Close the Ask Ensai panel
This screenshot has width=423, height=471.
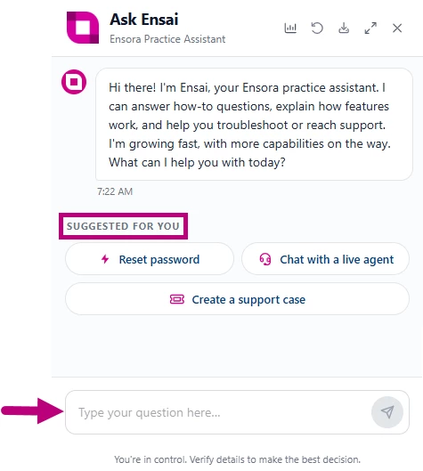[x=397, y=28]
